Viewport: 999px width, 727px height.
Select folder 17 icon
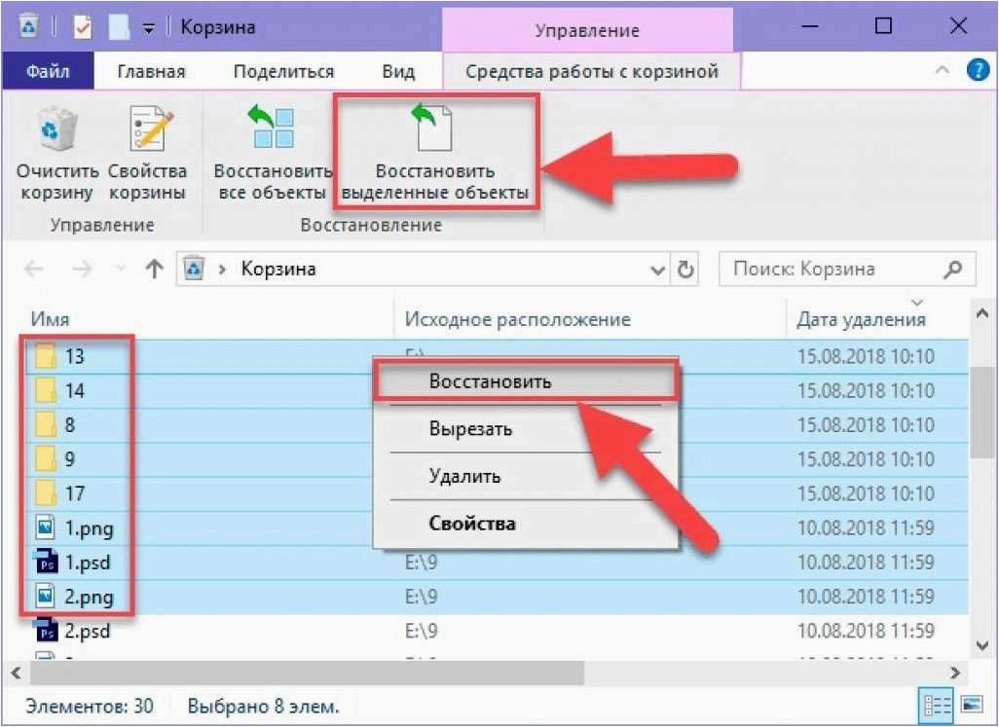pos(45,493)
